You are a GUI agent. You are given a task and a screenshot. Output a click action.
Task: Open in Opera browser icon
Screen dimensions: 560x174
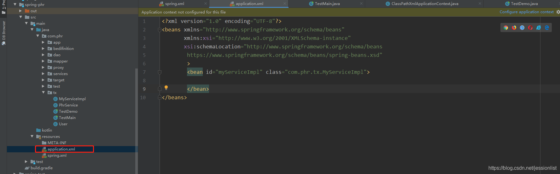pos(530,28)
